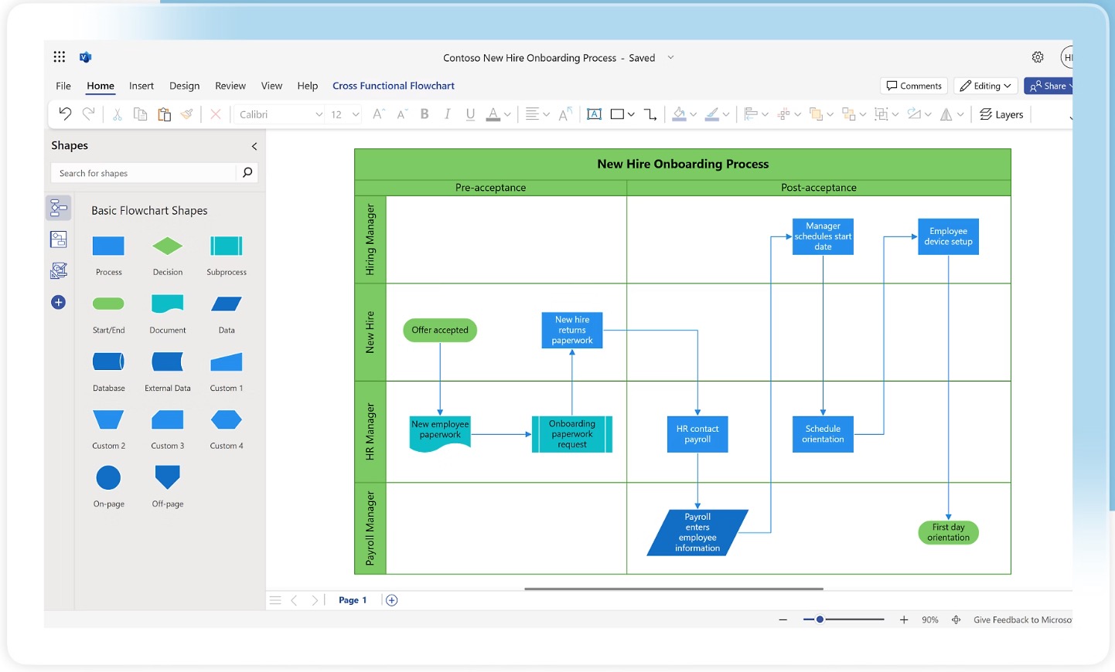Toggle Underline formatting
The width and height of the screenshot is (1115, 672).
point(470,114)
